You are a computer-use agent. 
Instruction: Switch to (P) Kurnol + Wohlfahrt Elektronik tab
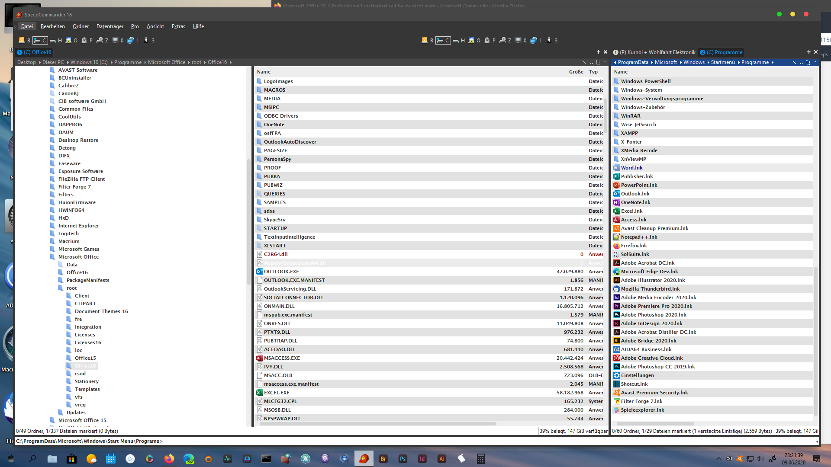654,52
